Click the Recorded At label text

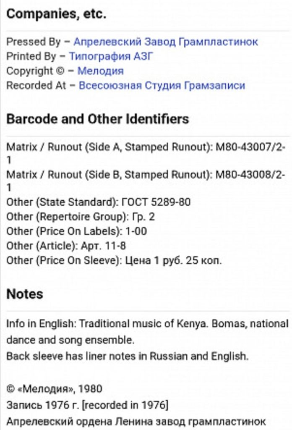(x=36, y=85)
